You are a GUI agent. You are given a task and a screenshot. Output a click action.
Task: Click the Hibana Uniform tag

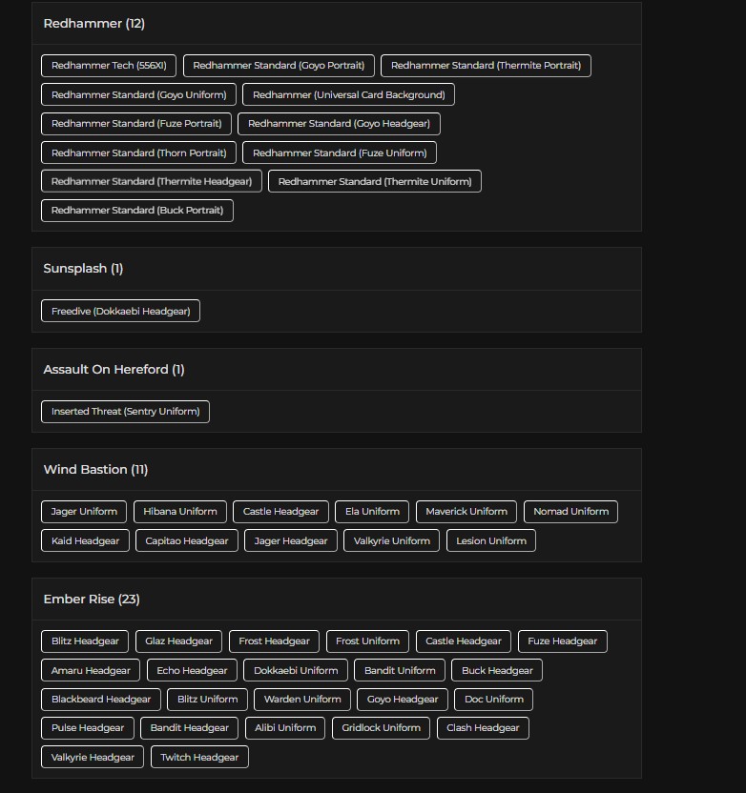pyautogui.click(x=180, y=512)
